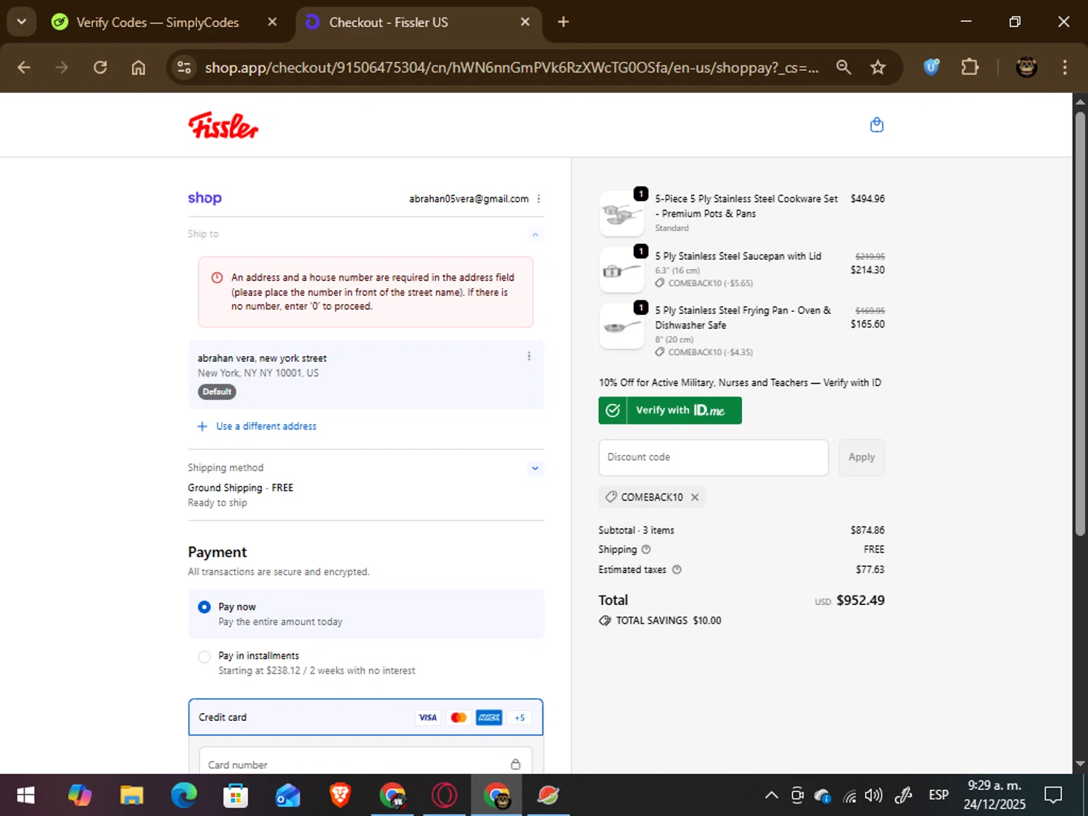Open Windows Start menu
Image resolution: width=1088 pixels, height=816 pixels.
[25, 796]
